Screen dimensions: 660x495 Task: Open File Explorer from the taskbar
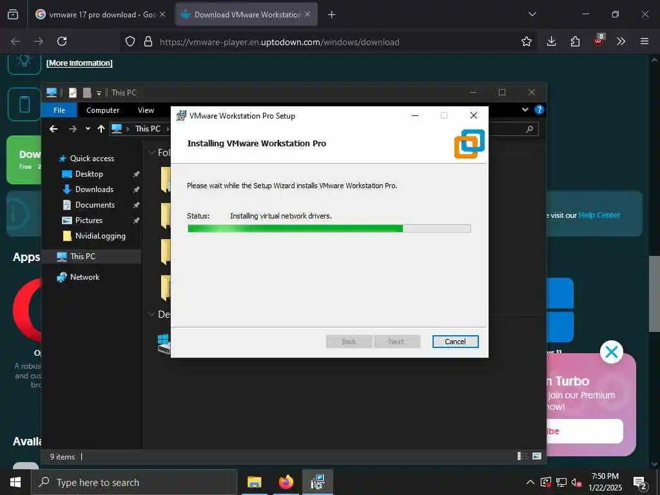(254, 482)
